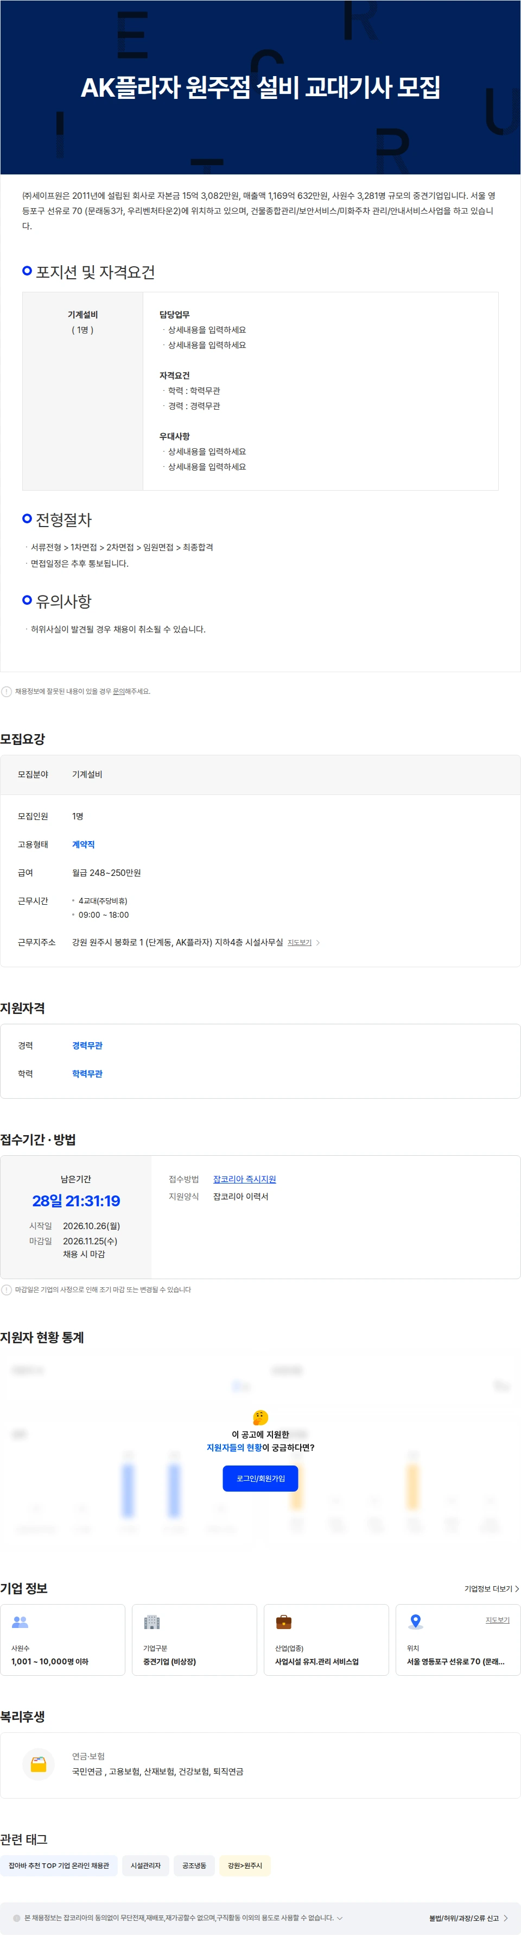Click the 경력무관 value in 지원자격
The height and width of the screenshot is (1935, 521).
pos(87,1045)
